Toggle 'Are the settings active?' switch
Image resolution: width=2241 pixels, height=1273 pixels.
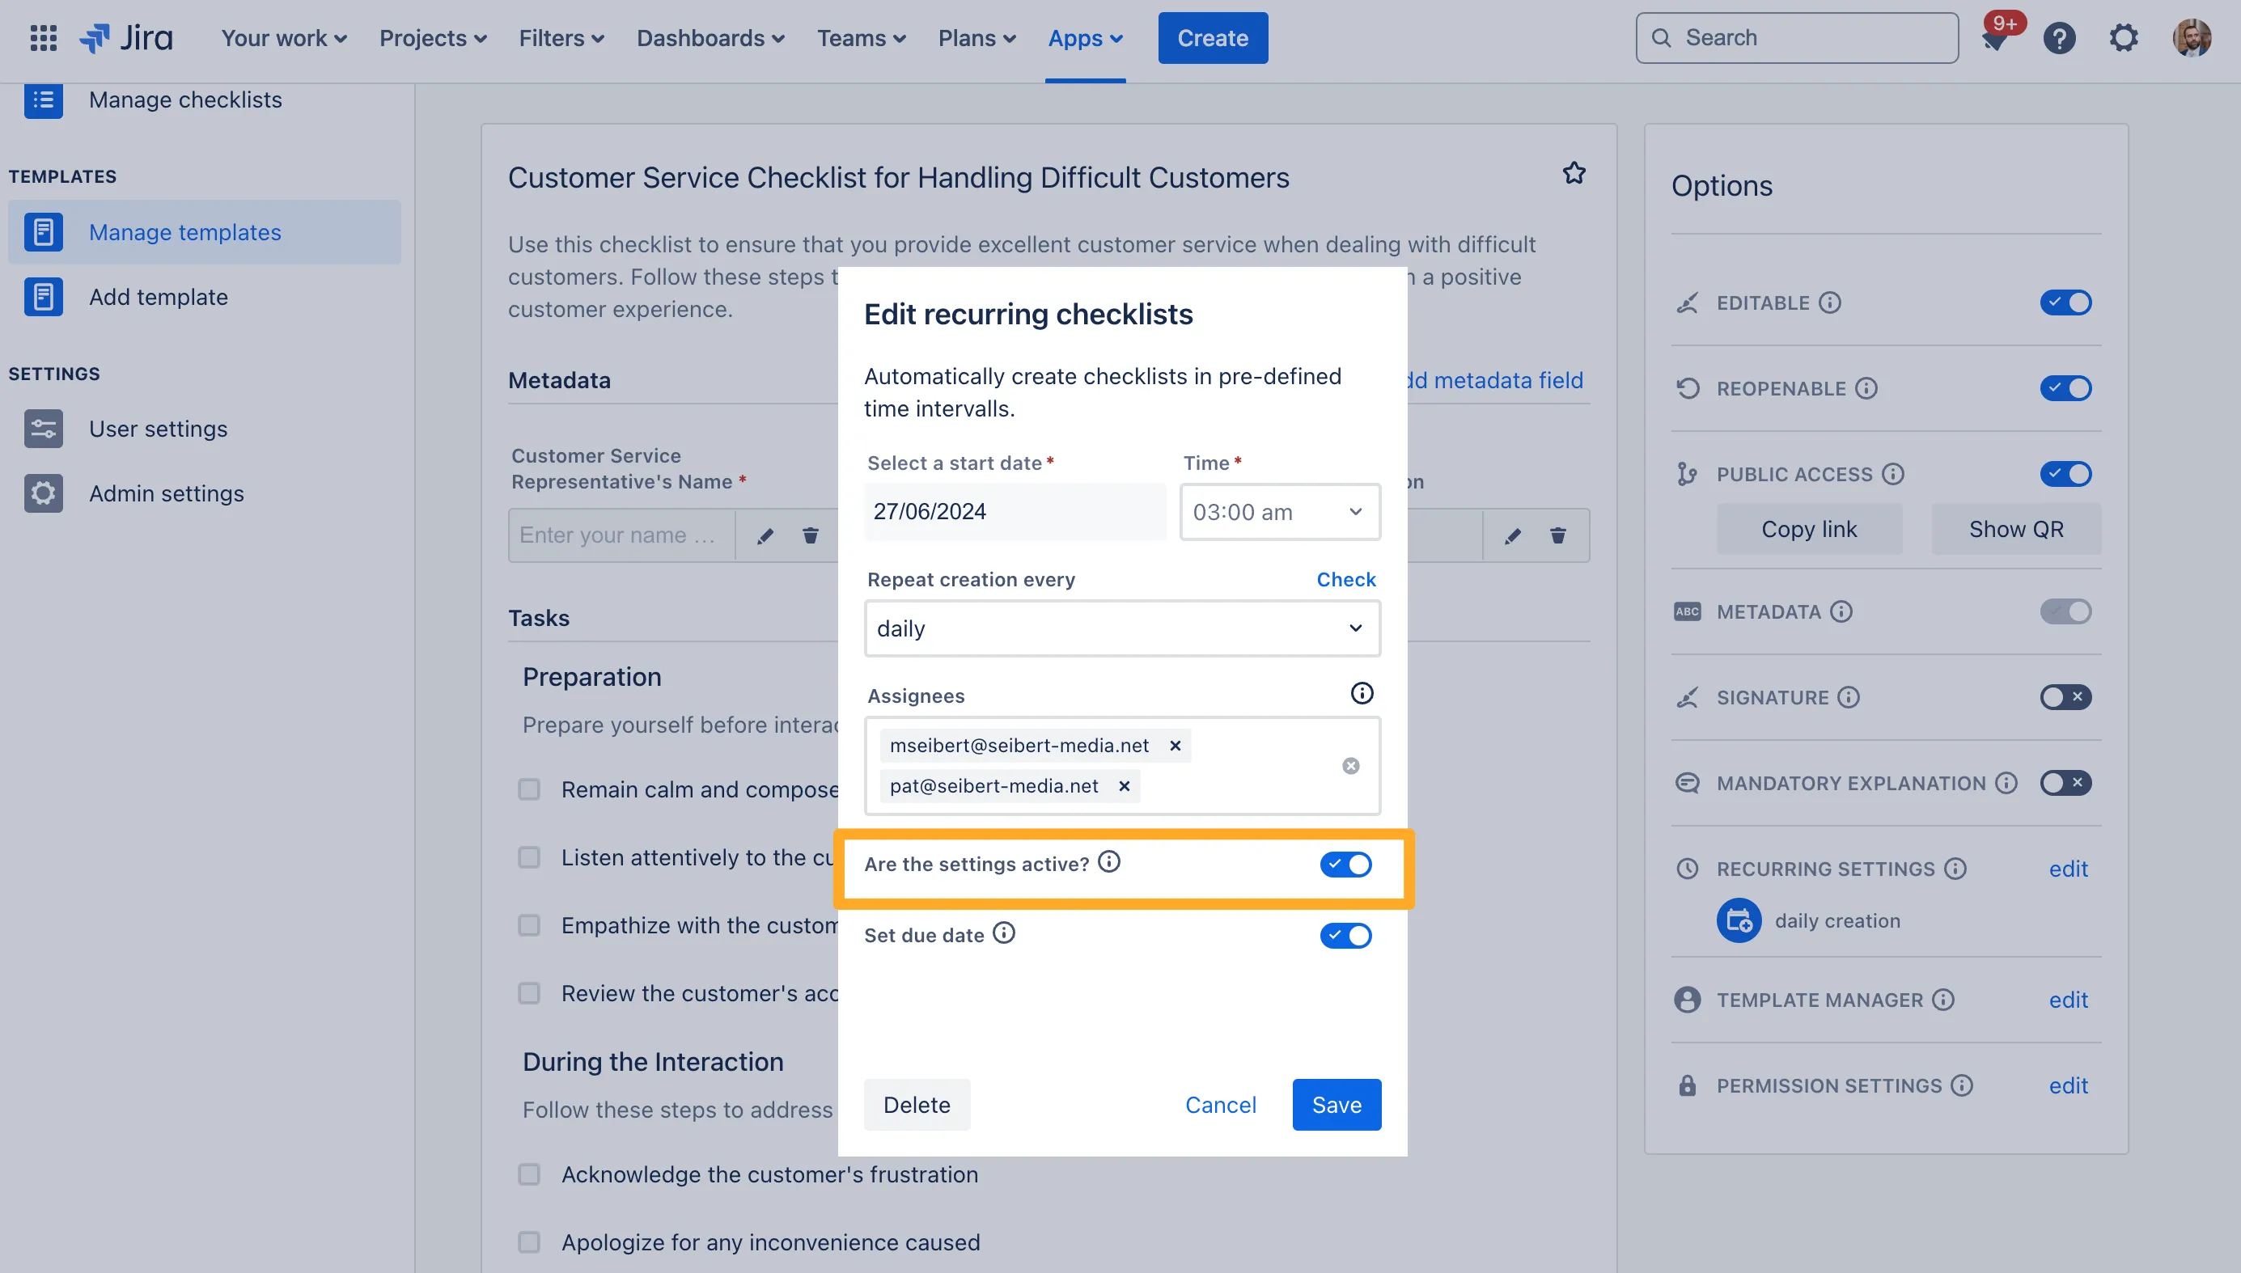coord(1345,864)
